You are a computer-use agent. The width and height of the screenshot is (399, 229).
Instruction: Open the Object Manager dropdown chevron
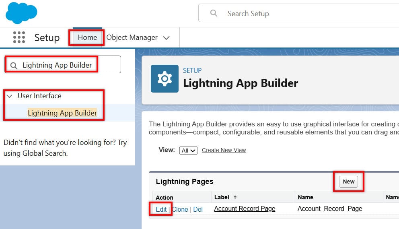pyautogui.click(x=167, y=38)
